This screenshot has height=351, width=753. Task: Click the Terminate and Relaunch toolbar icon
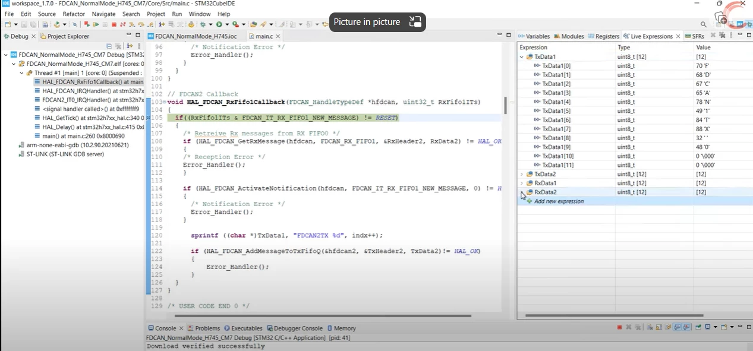tap(87, 24)
